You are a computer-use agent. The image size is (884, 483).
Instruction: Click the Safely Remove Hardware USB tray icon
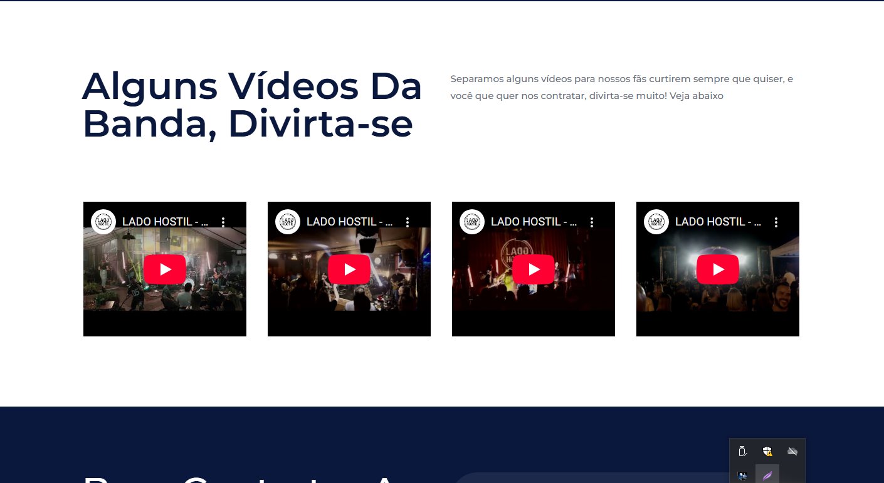pos(742,451)
